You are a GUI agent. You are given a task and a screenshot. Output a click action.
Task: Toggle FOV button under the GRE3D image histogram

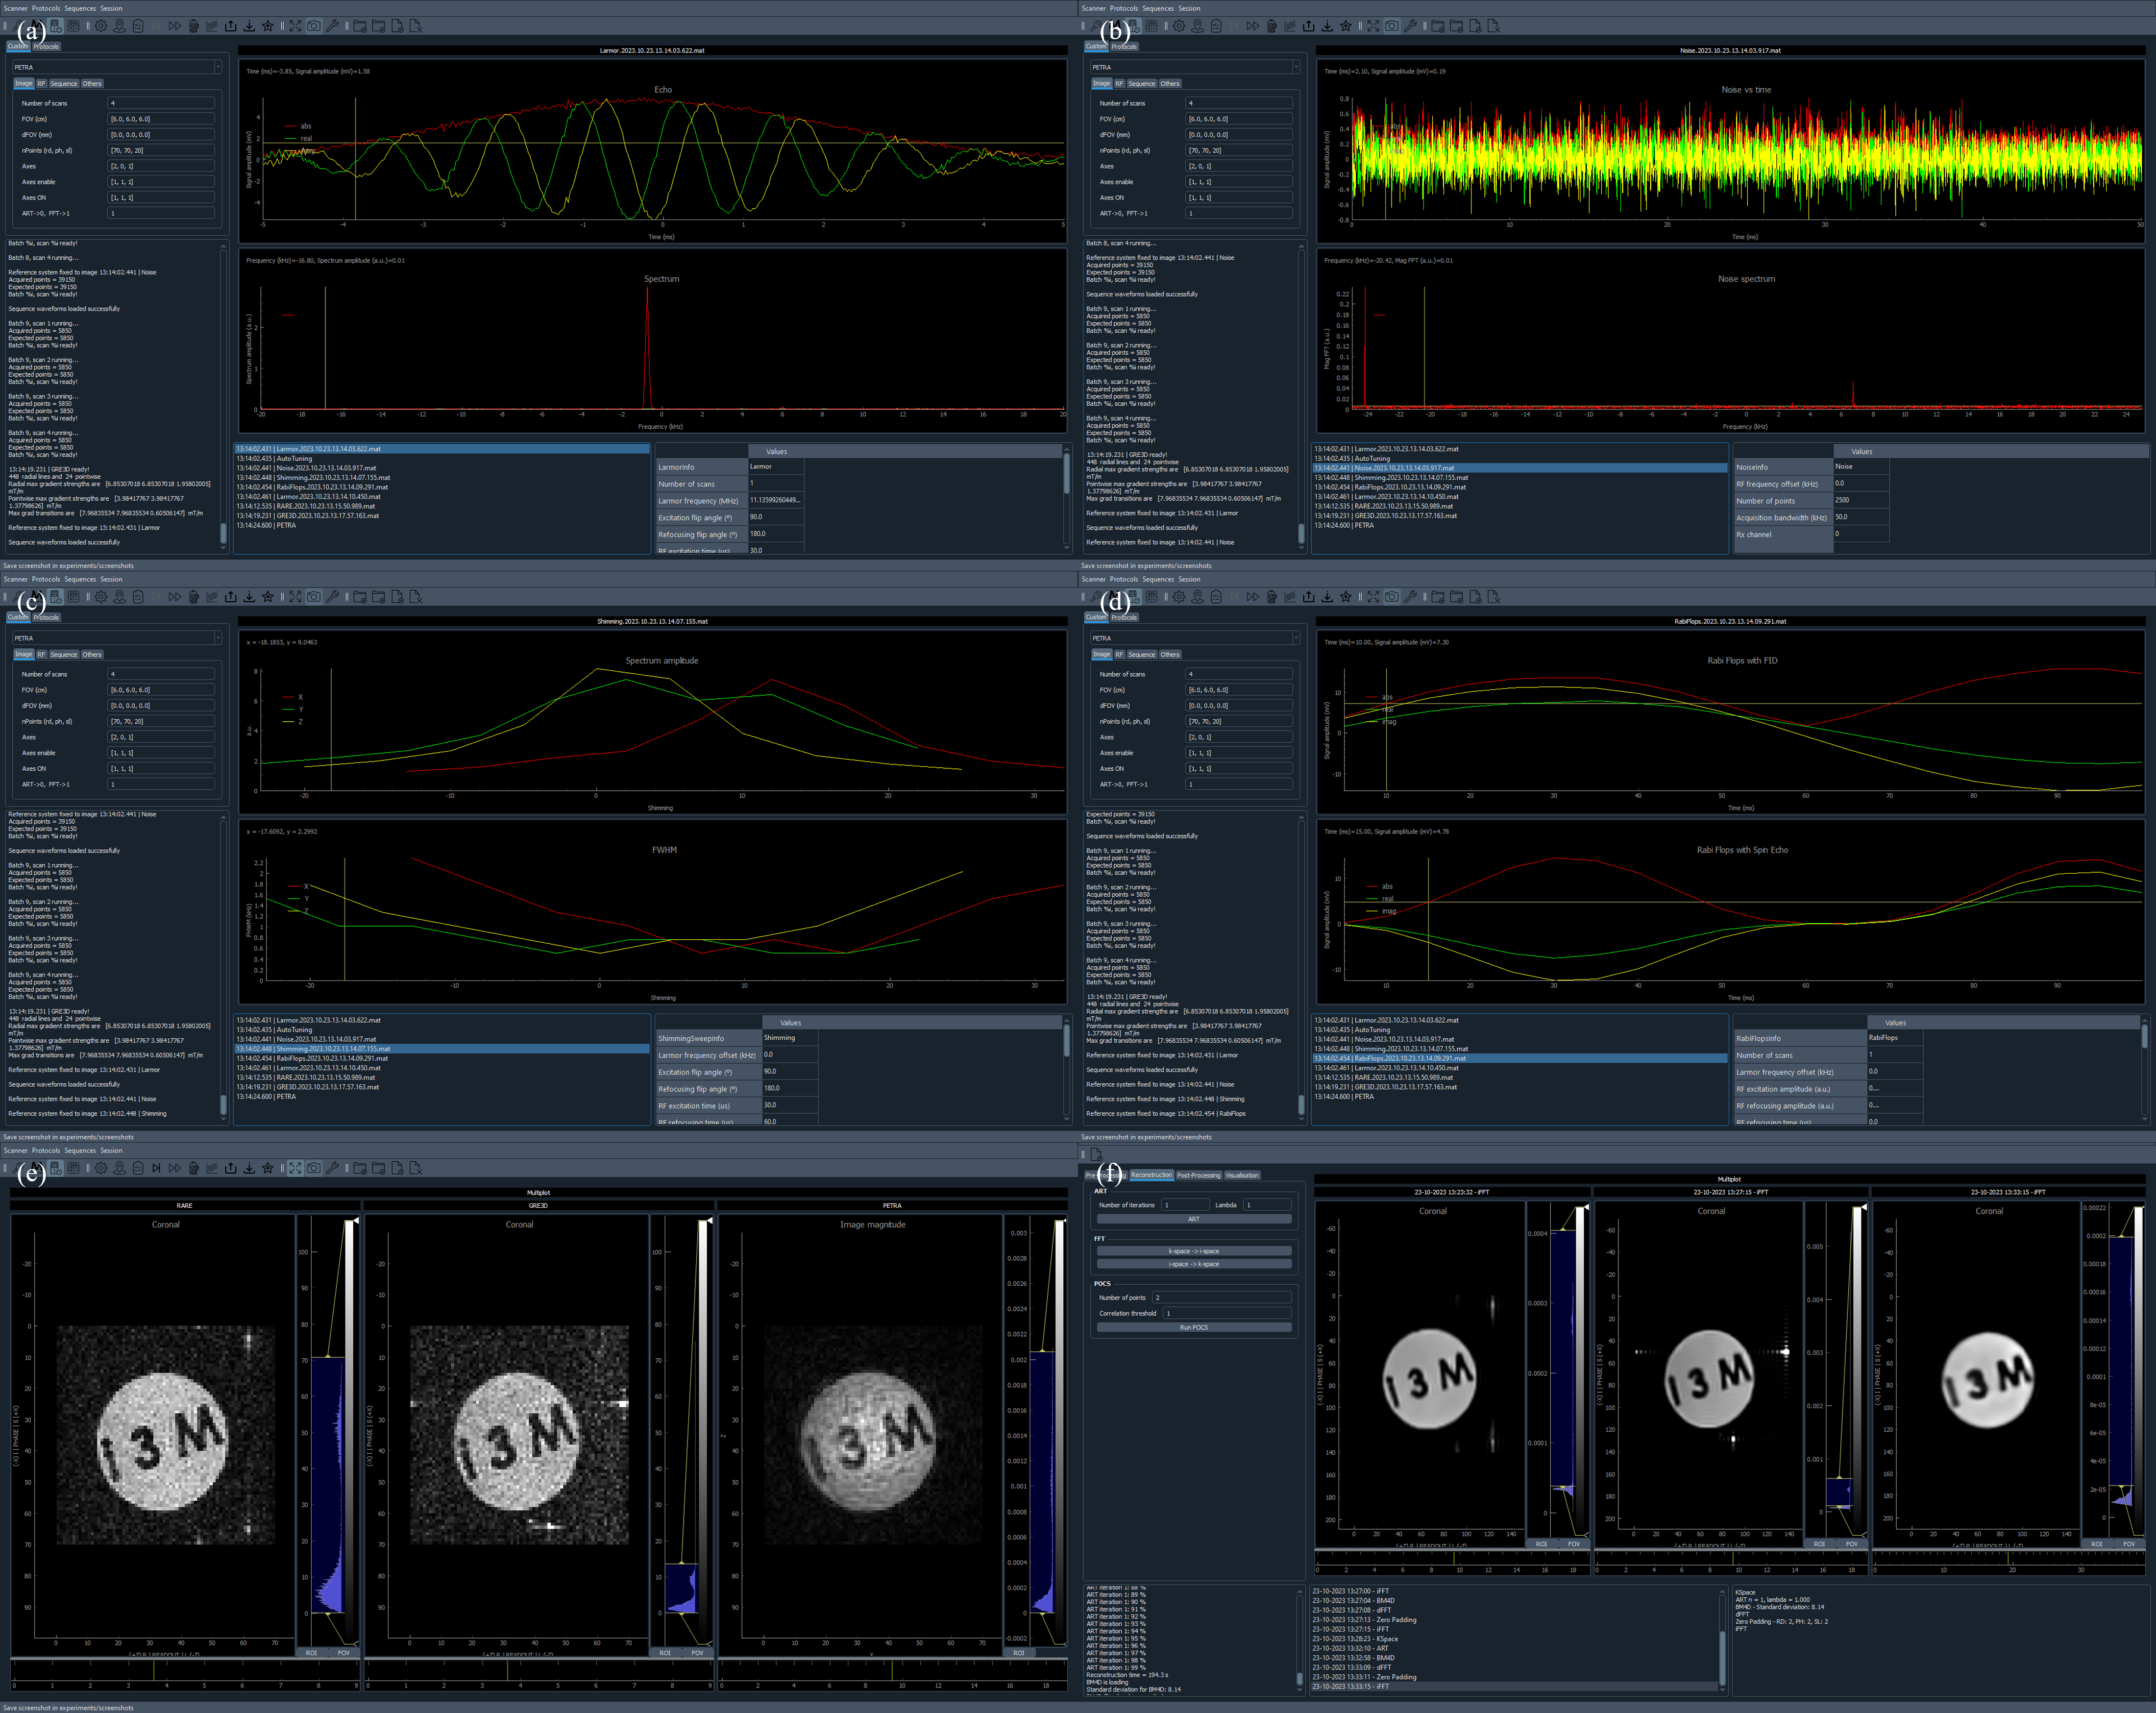[x=697, y=1653]
